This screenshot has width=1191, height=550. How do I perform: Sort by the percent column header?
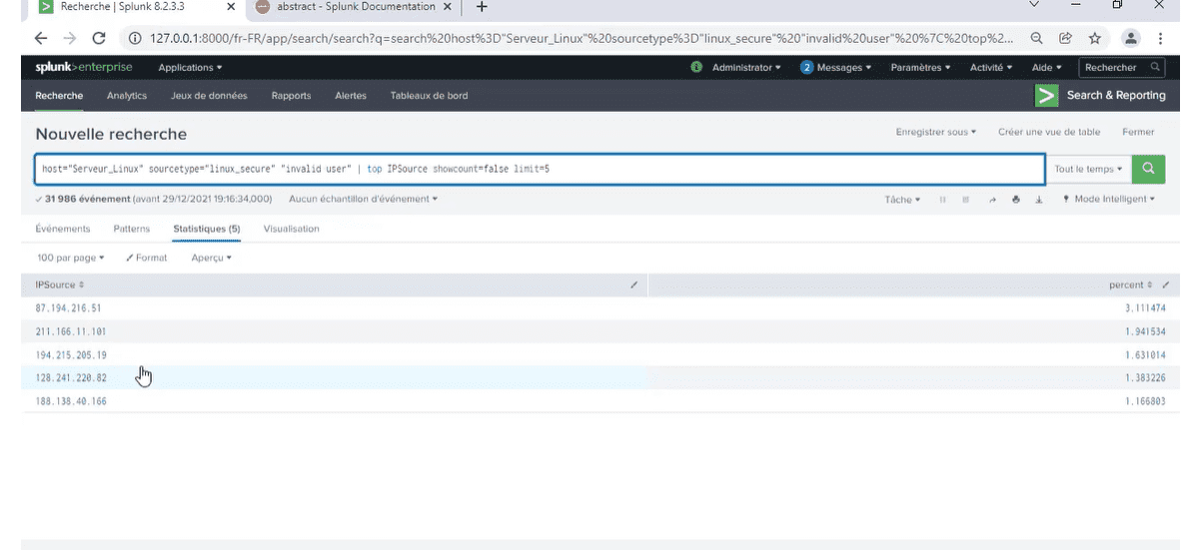coord(1130,285)
